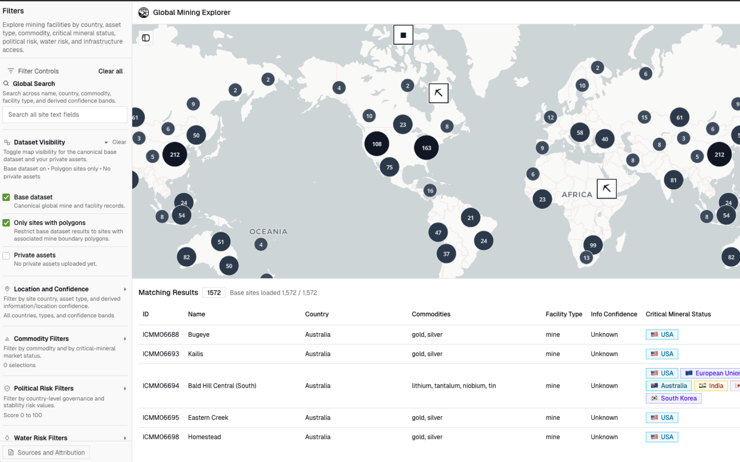
Task: Click the Clear all filters link
Action: click(110, 71)
